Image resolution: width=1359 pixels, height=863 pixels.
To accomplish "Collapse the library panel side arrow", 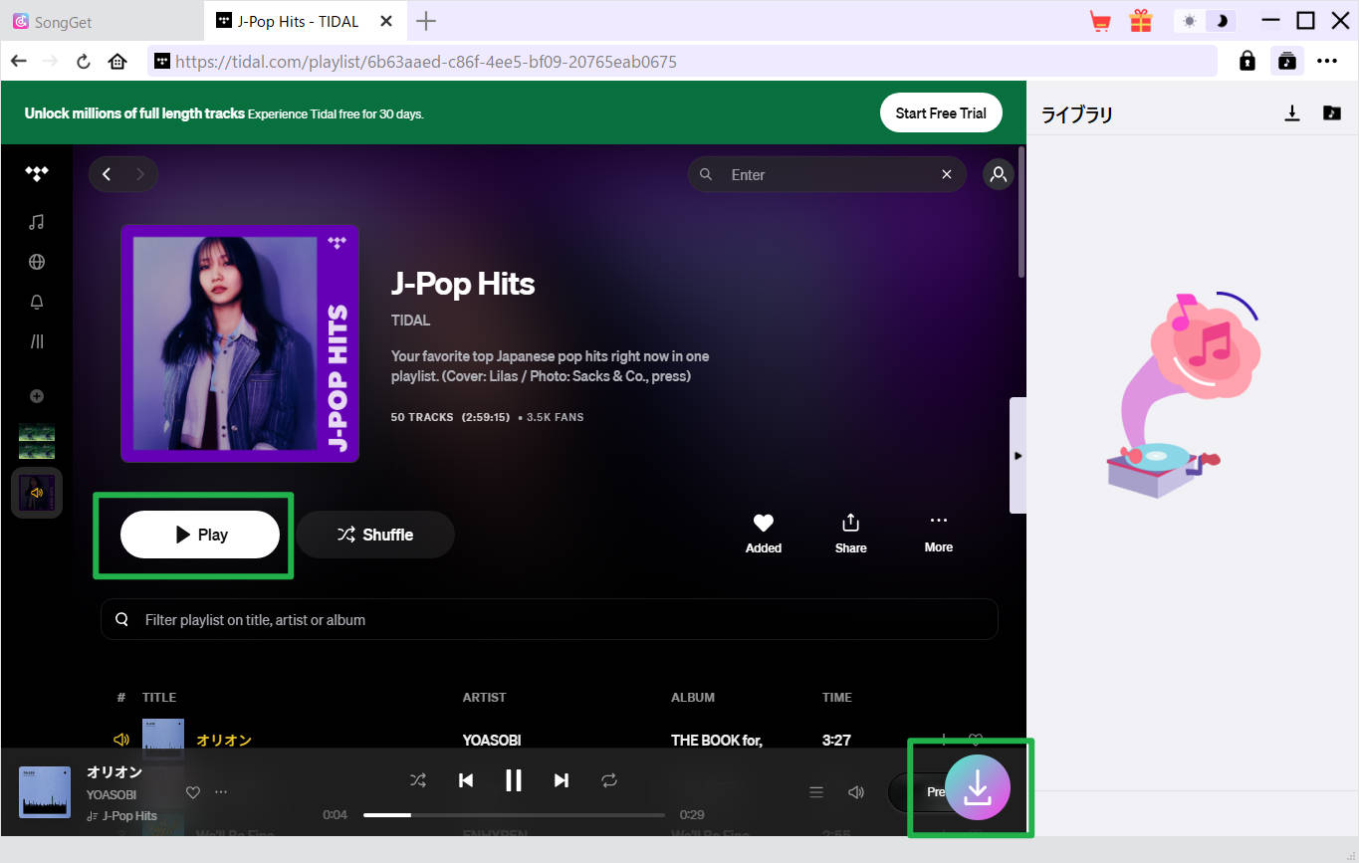I will tap(1018, 456).
